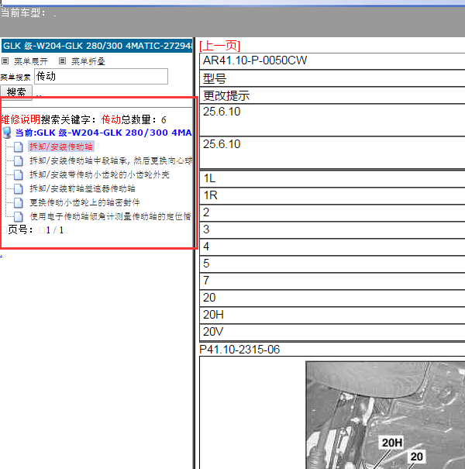Select the GLK 级-W204-GLK 280/300 4MATIC header bar

(97, 46)
